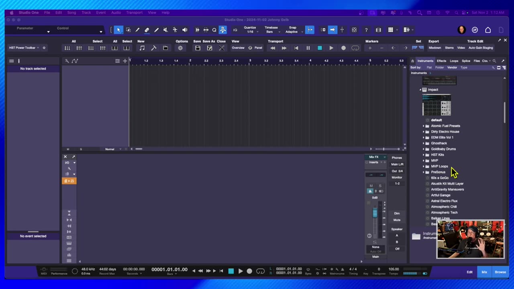Image resolution: width=514 pixels, height=289 pixels.
Task: Open the Song menu
Action: point(71,12)
